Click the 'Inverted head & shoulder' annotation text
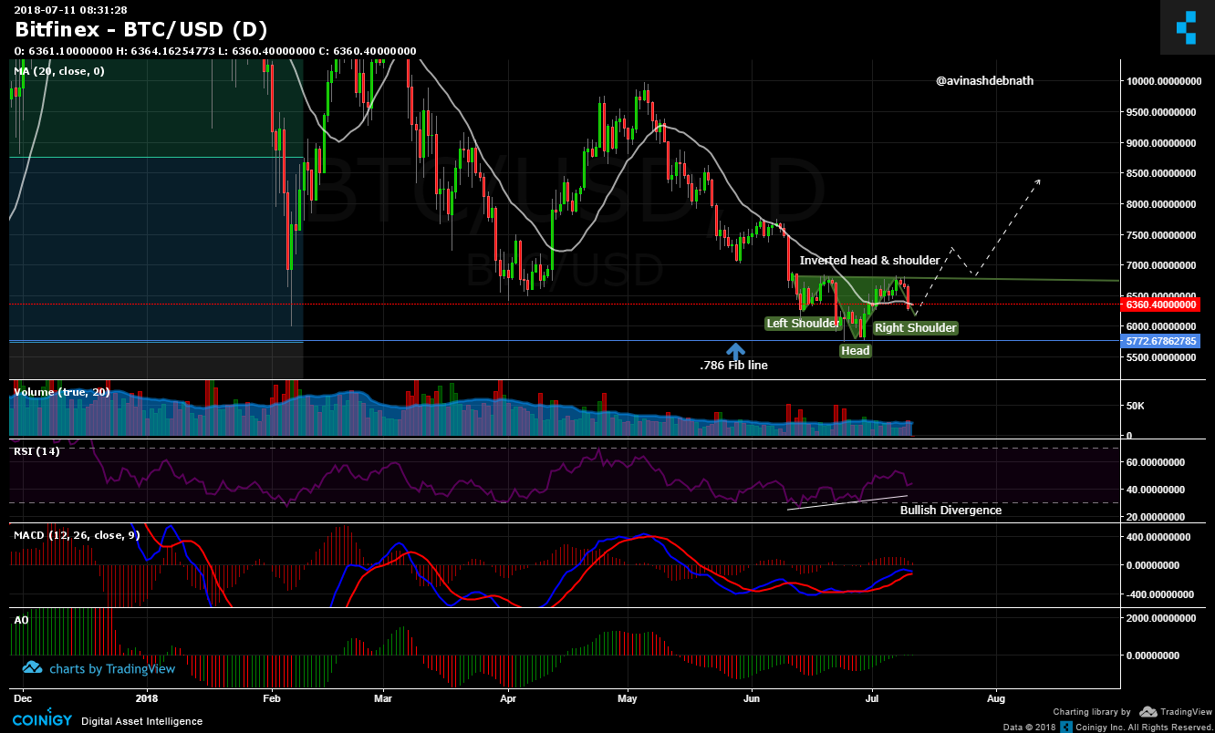The width and height of the screenshot is (1215, 733). (x=869, y=261)
